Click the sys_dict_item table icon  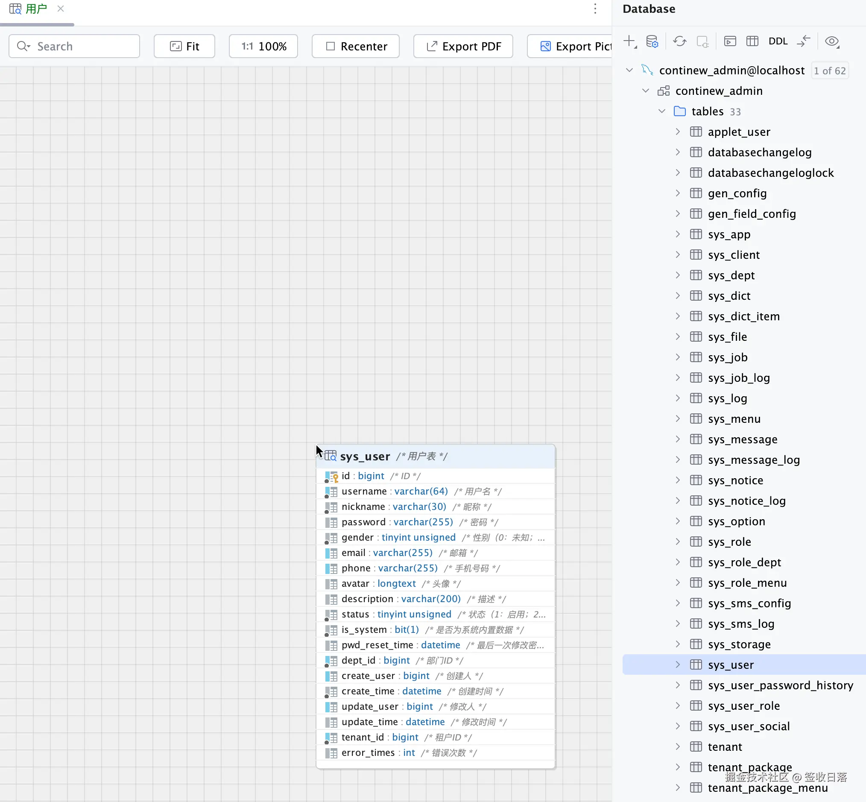click(x=696, y=316)
